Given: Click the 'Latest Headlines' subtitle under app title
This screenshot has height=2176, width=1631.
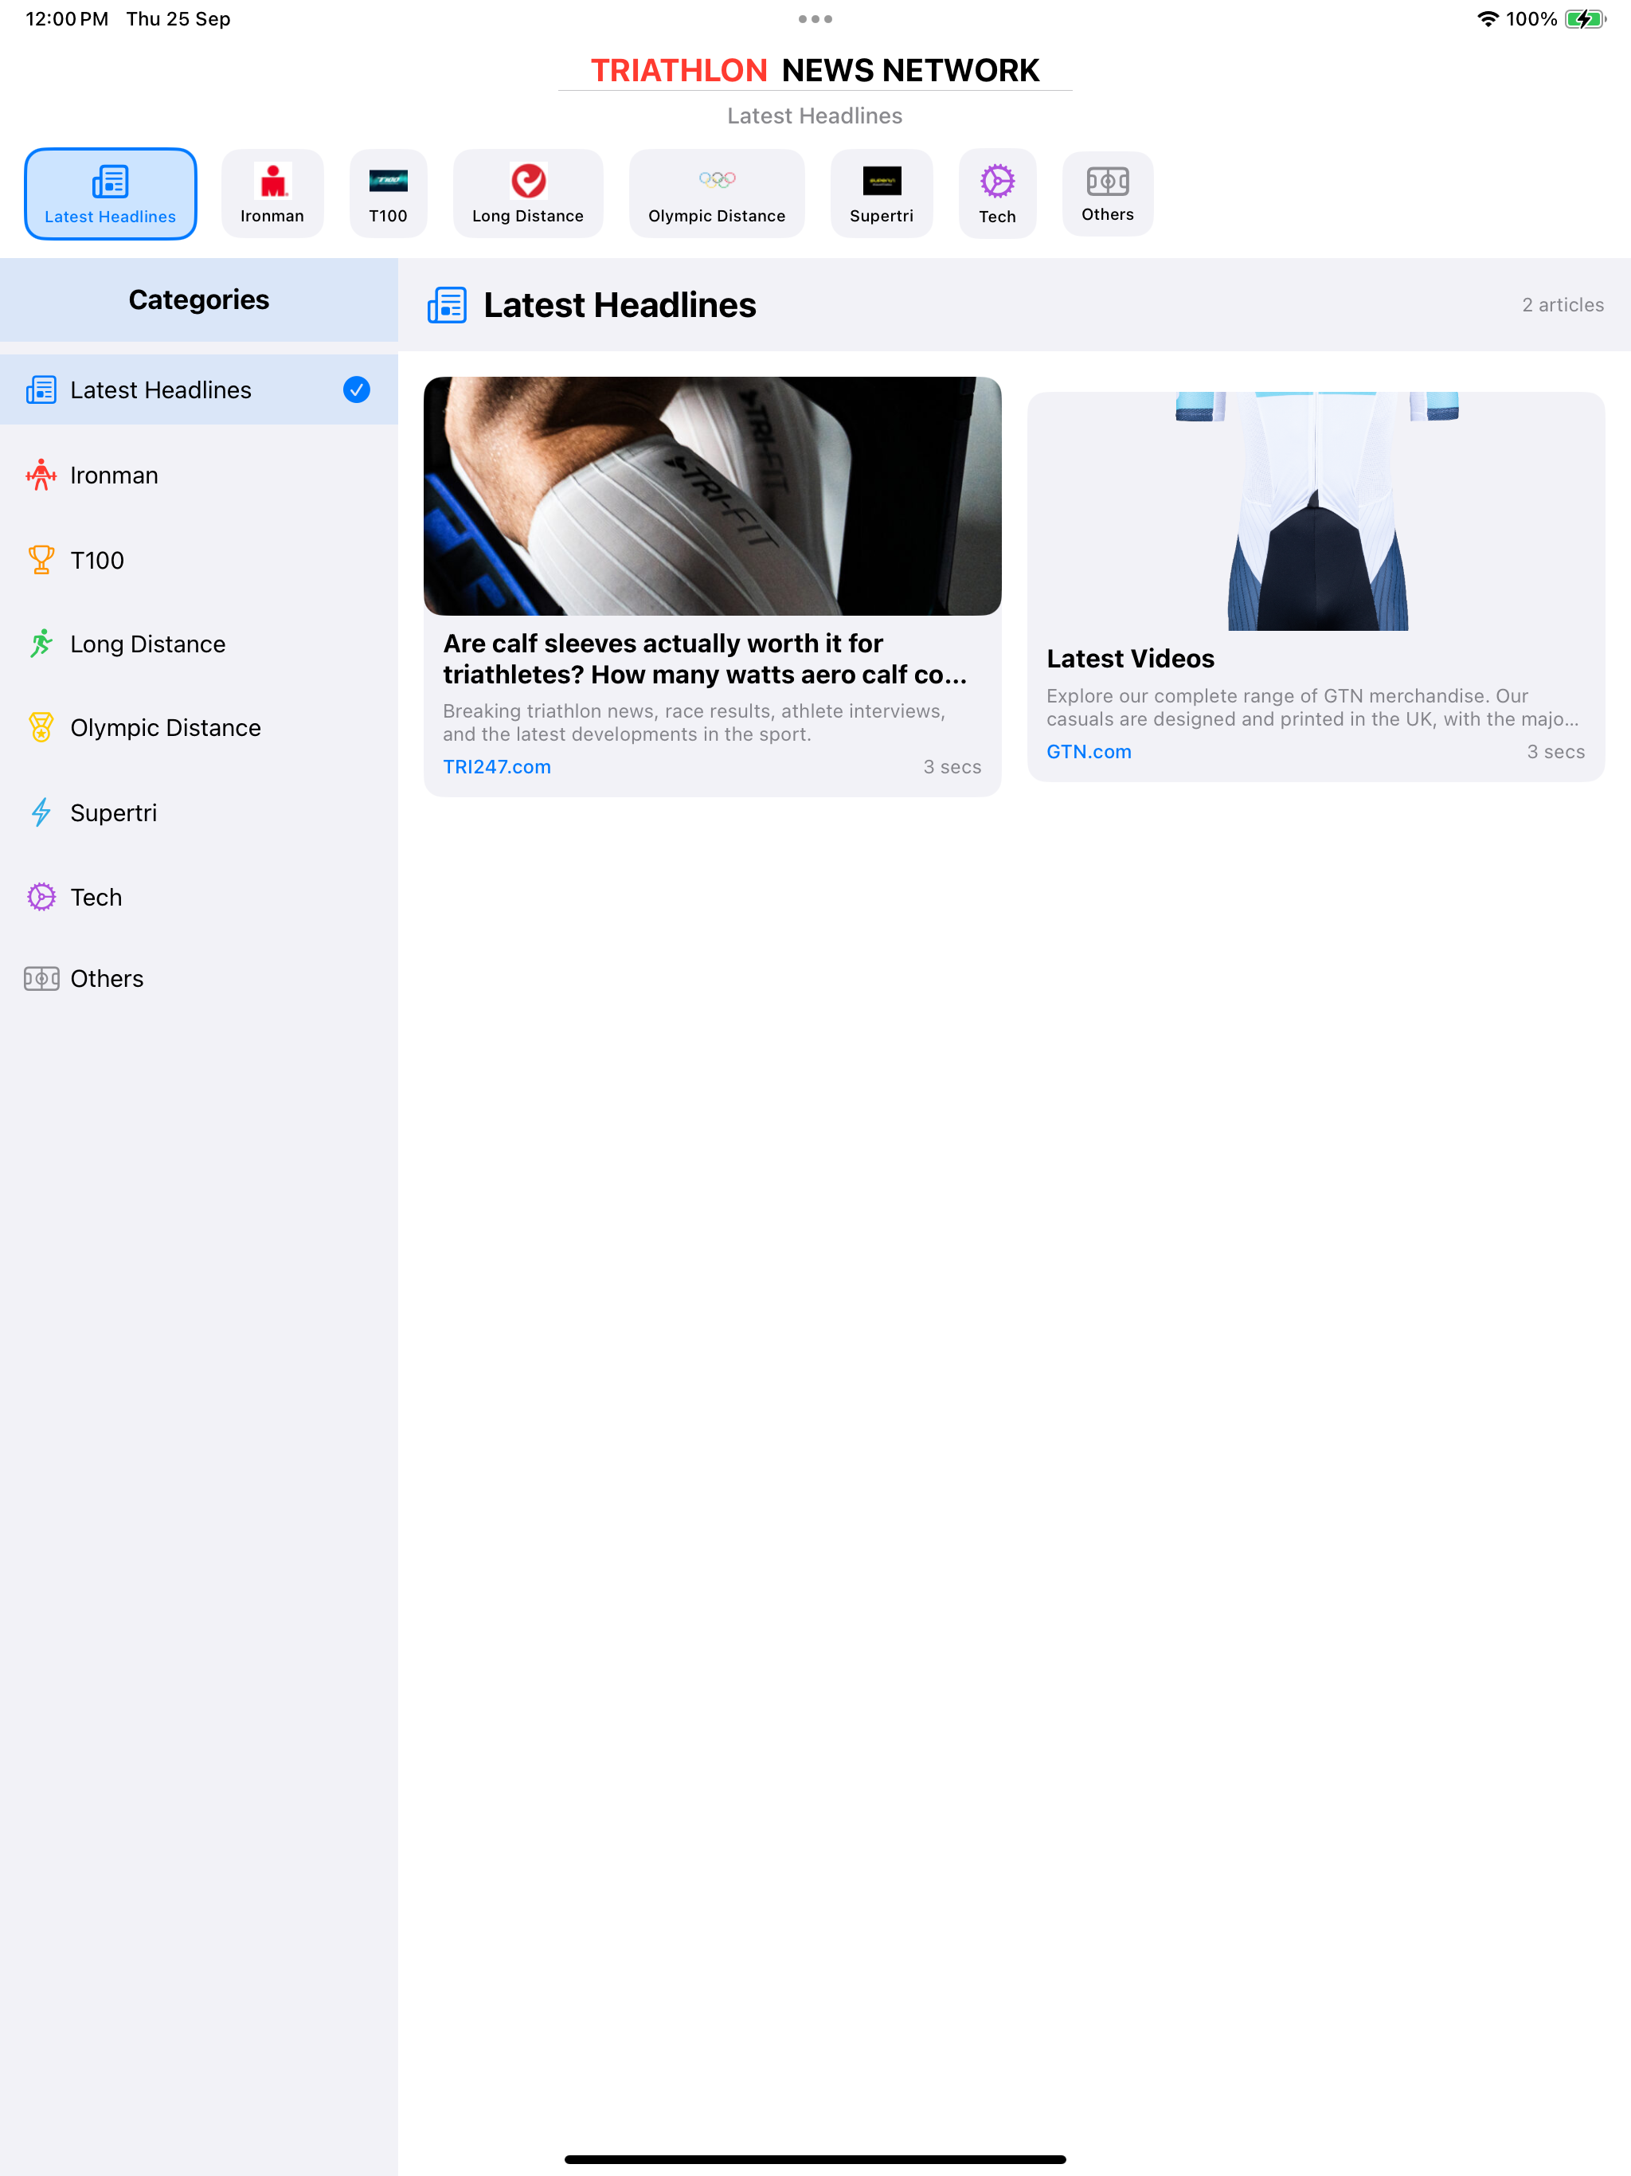Looking at the screenshot, I should coord(815,116).
